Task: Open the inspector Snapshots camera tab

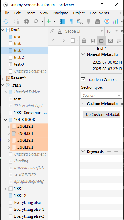Action: coord(110,41)
